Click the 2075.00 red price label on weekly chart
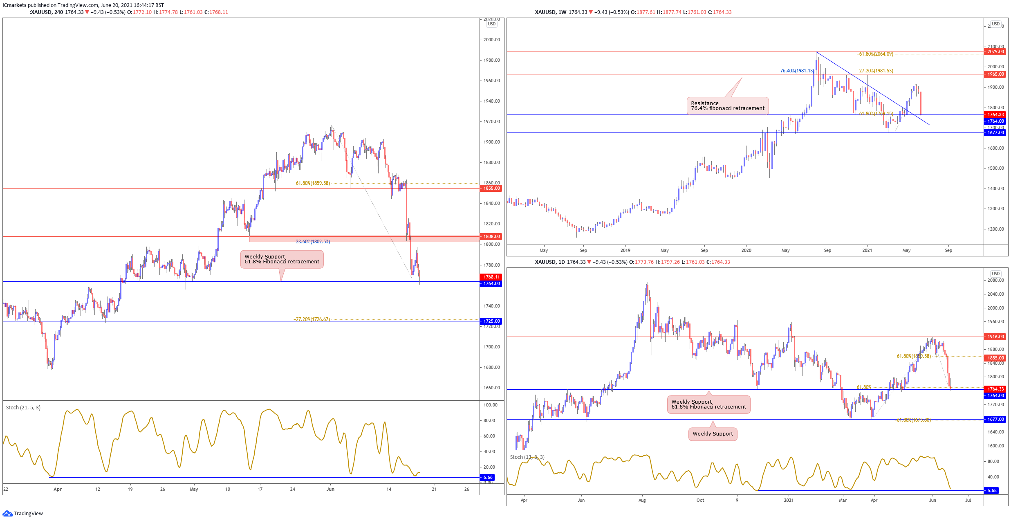The width and height of the screenshot is (1011, 521). tap(995, 52)
